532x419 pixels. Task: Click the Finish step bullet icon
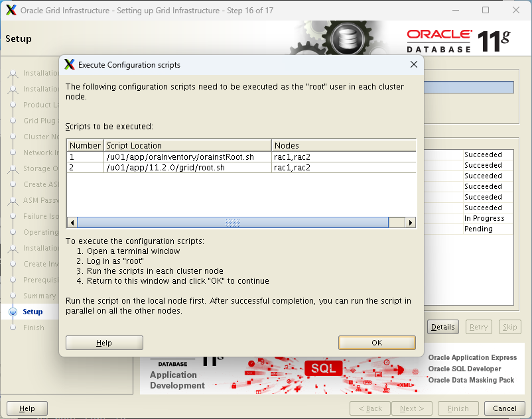point(13,328)
